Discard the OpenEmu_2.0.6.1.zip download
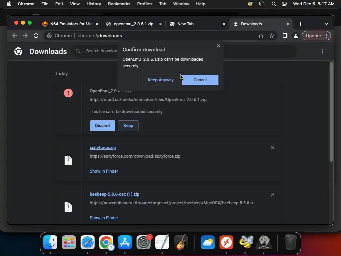Viewport: 341px width, 256px height. 103,126
